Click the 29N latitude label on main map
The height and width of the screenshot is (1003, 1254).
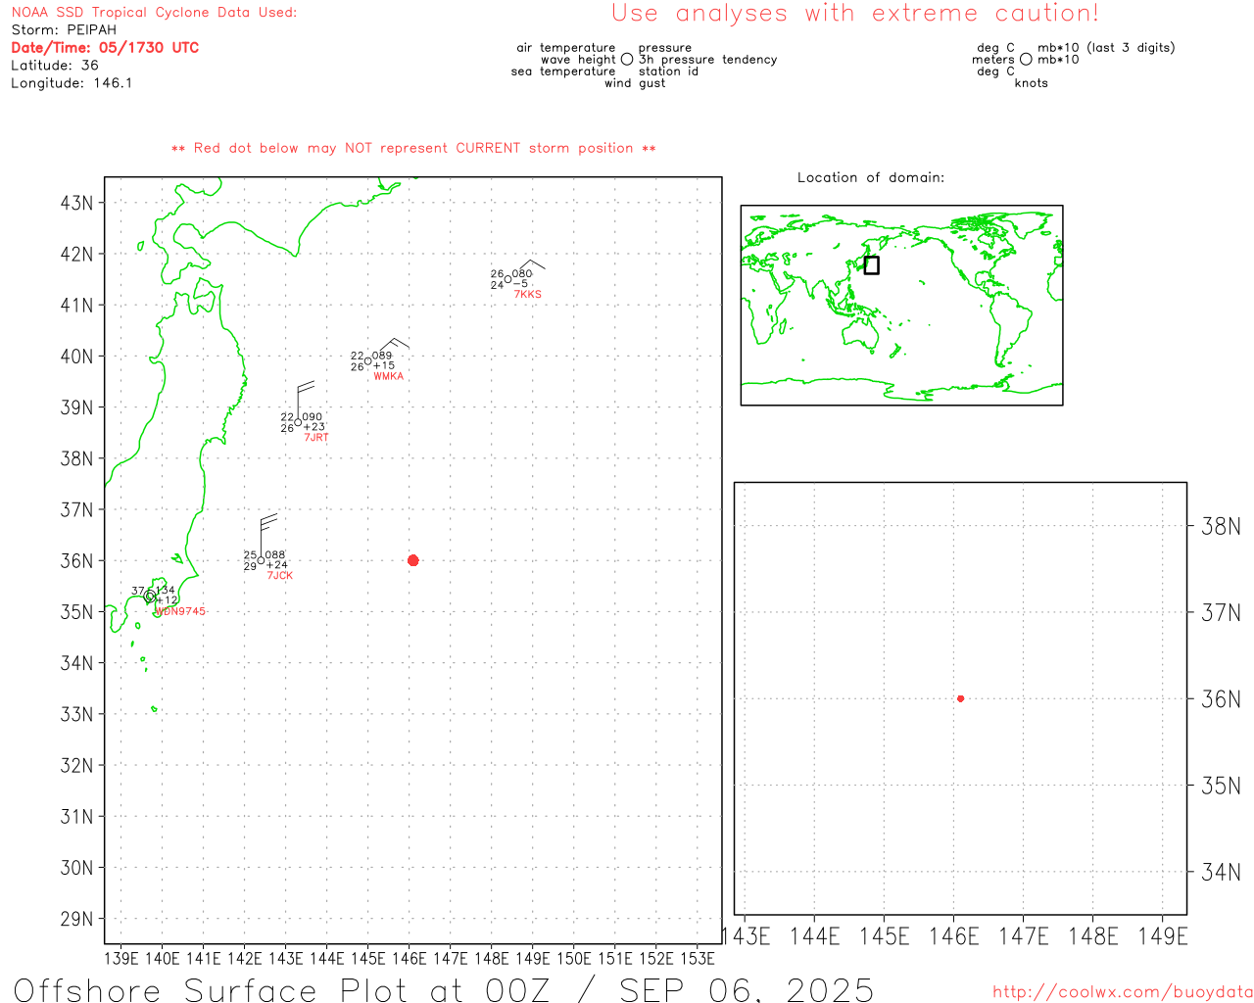click(77, 919)
